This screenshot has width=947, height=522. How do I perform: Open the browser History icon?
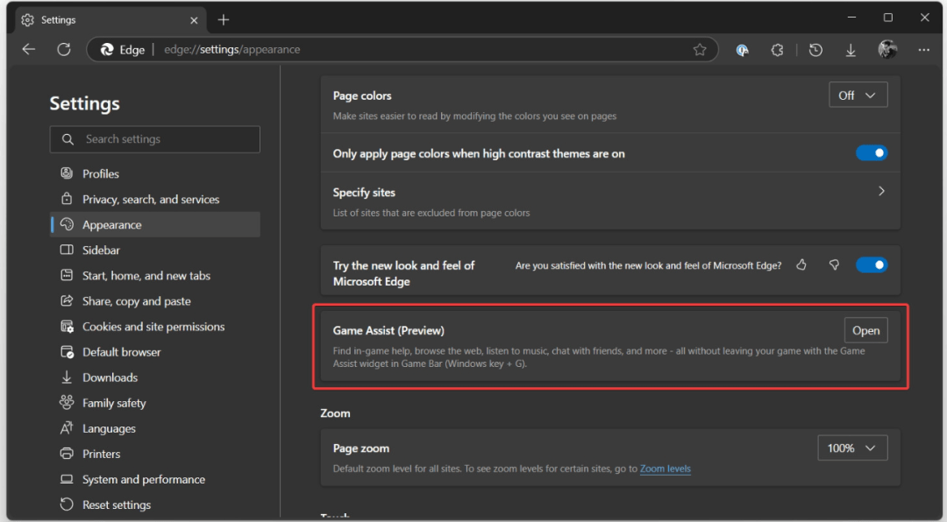815,50
